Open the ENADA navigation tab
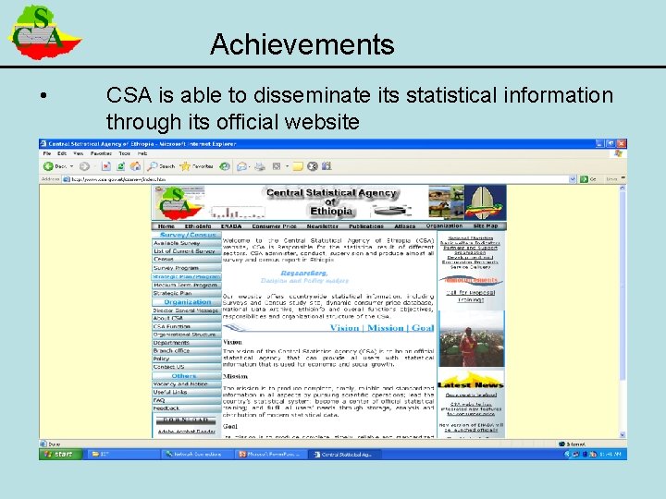The width and height of the screenshot is (666, 499). 230,226
